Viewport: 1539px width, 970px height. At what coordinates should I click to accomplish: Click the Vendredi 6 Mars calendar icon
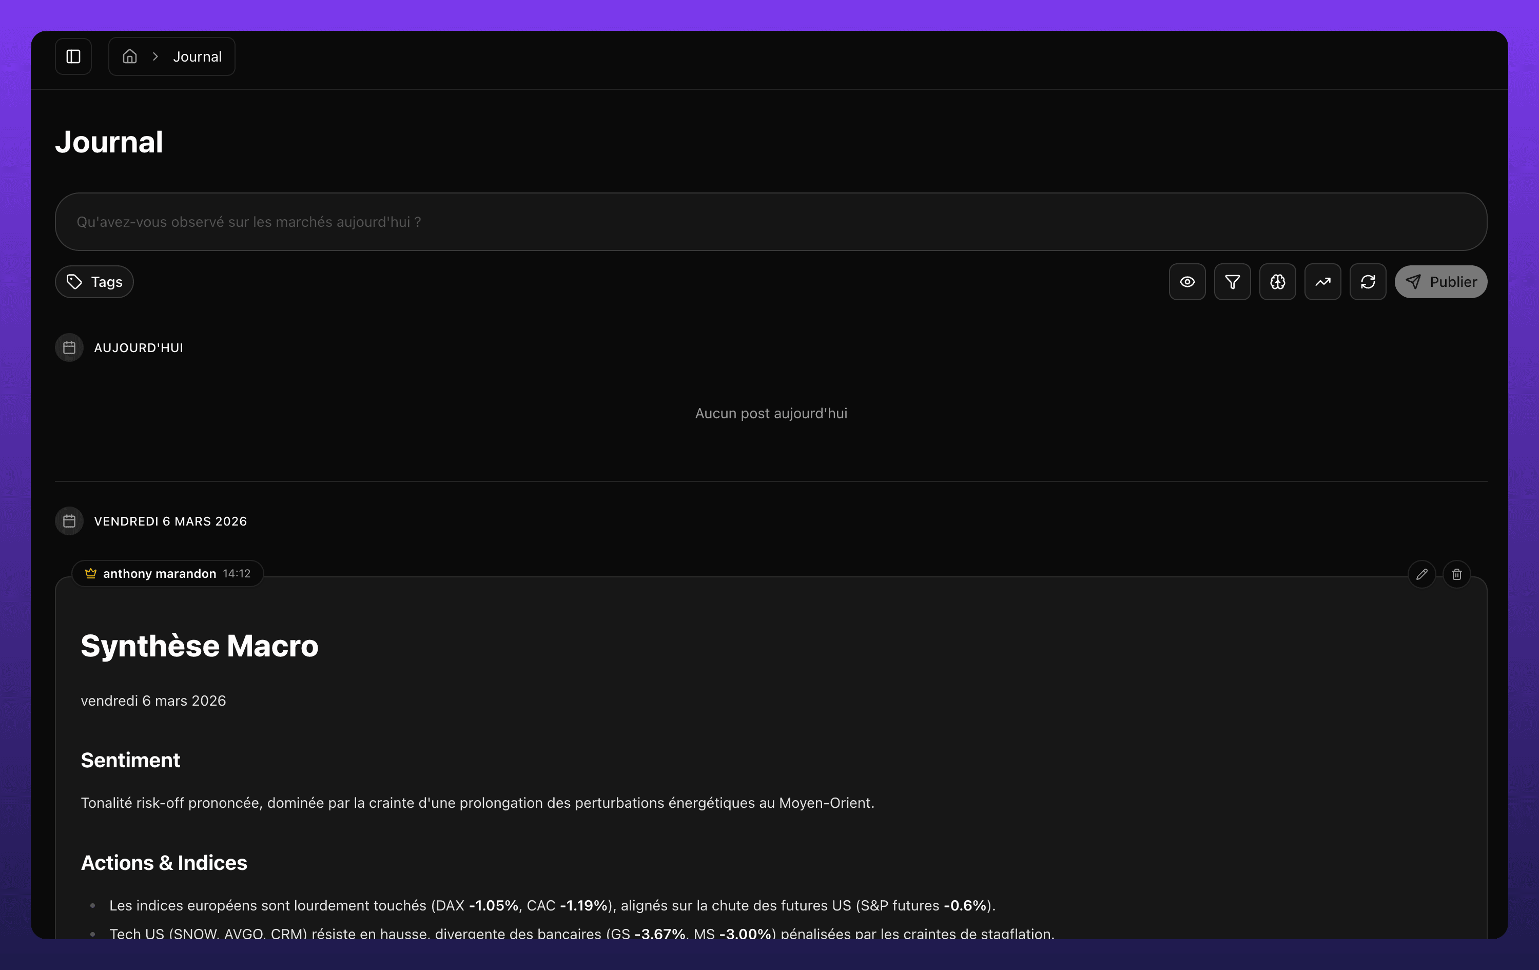[x=69, y=521]
